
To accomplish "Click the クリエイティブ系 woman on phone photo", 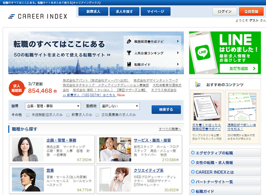I will (115, 179).
